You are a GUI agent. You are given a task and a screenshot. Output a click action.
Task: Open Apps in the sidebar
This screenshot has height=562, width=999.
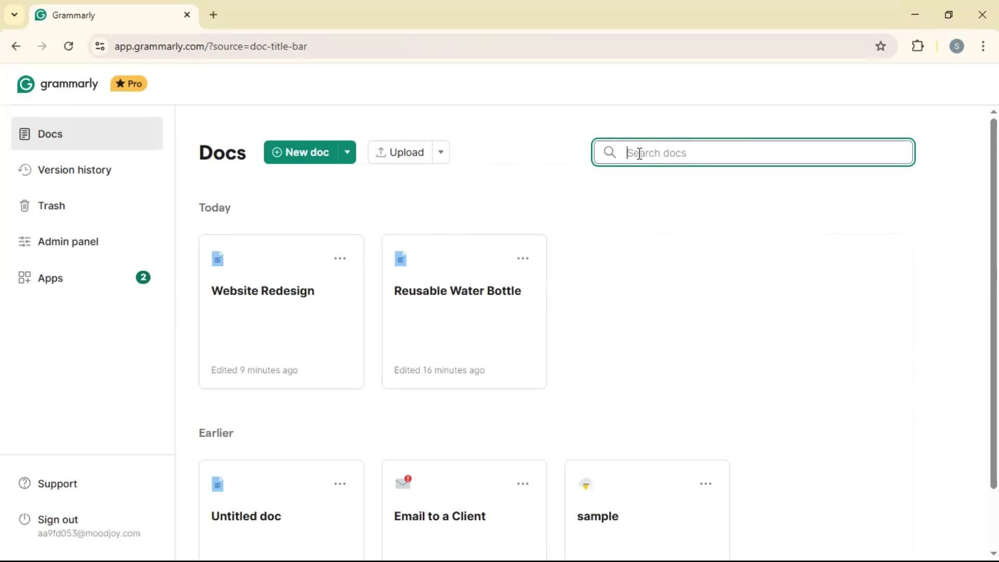[50, 278]
